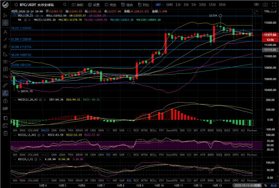Click the 11377.04 current price label
279x188 pixels.
[x=270, y=35]
